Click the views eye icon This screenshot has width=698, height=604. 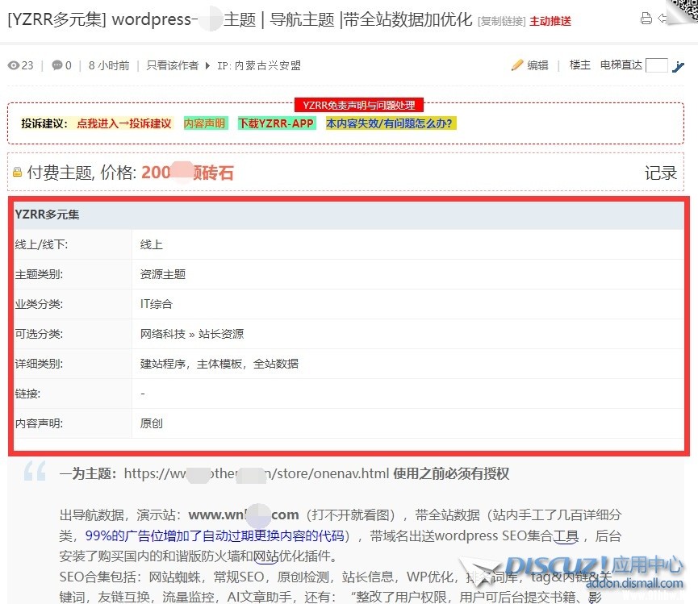point(13,65)
